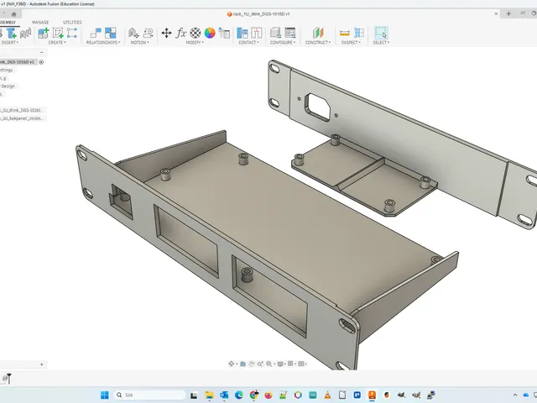Open VLC media player from the taskbar
Image resolution: width=537 pixels, height=403 pixels.
(327, 395)
